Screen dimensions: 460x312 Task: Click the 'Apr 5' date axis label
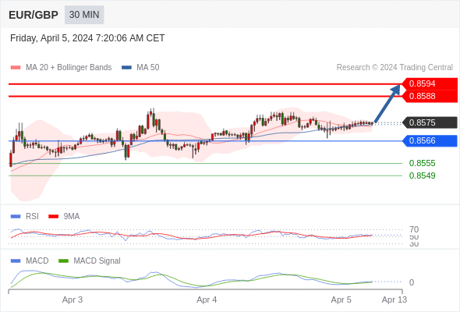pyautogui.click(x=341, y=300)
